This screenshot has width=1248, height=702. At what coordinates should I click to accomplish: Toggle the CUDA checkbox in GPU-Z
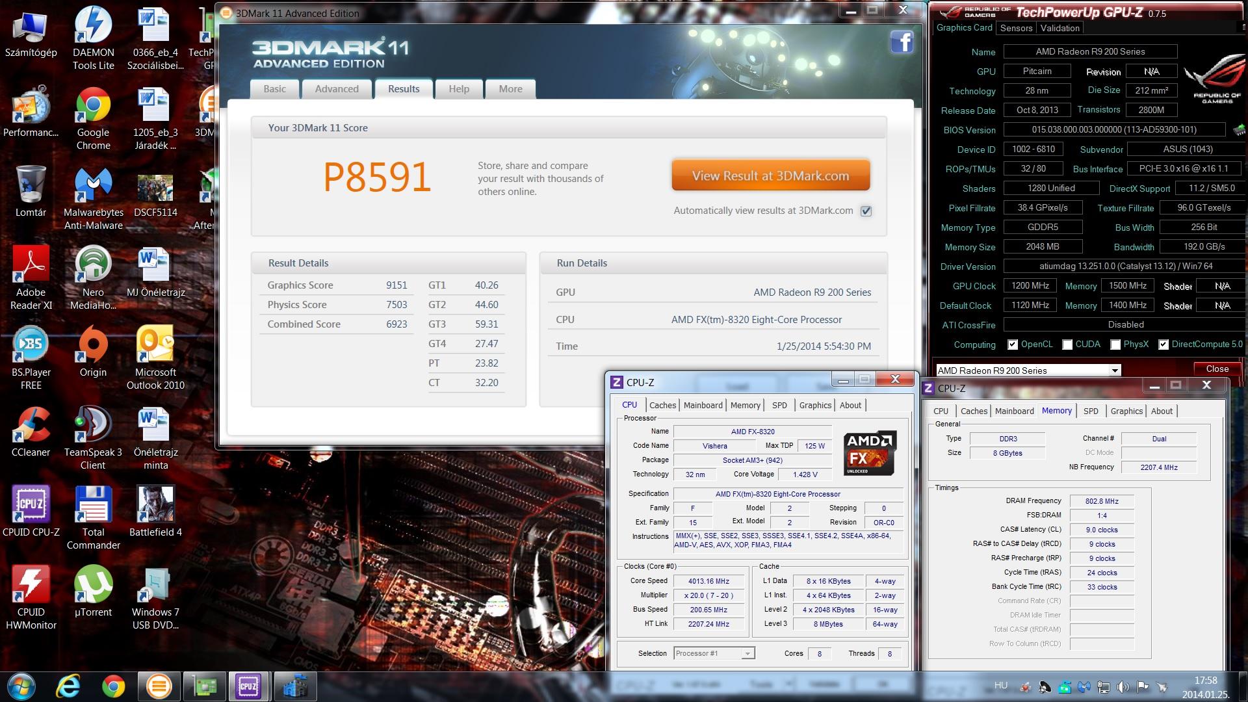[x=1067, y=344]
